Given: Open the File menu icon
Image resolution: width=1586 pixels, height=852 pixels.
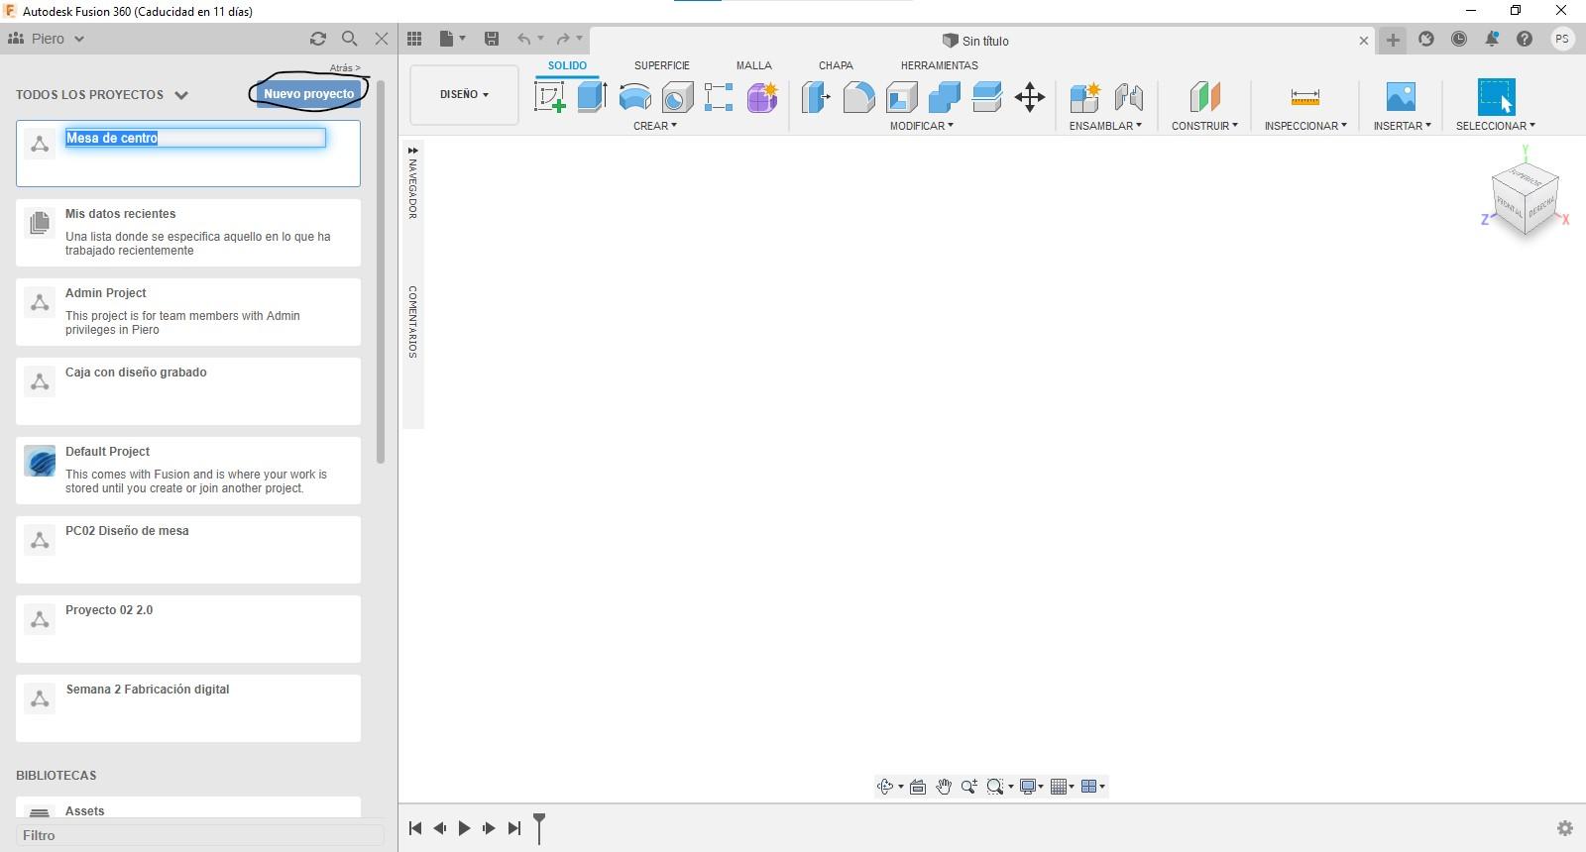Looking at the screenshot, I should [x=452, y=39].
